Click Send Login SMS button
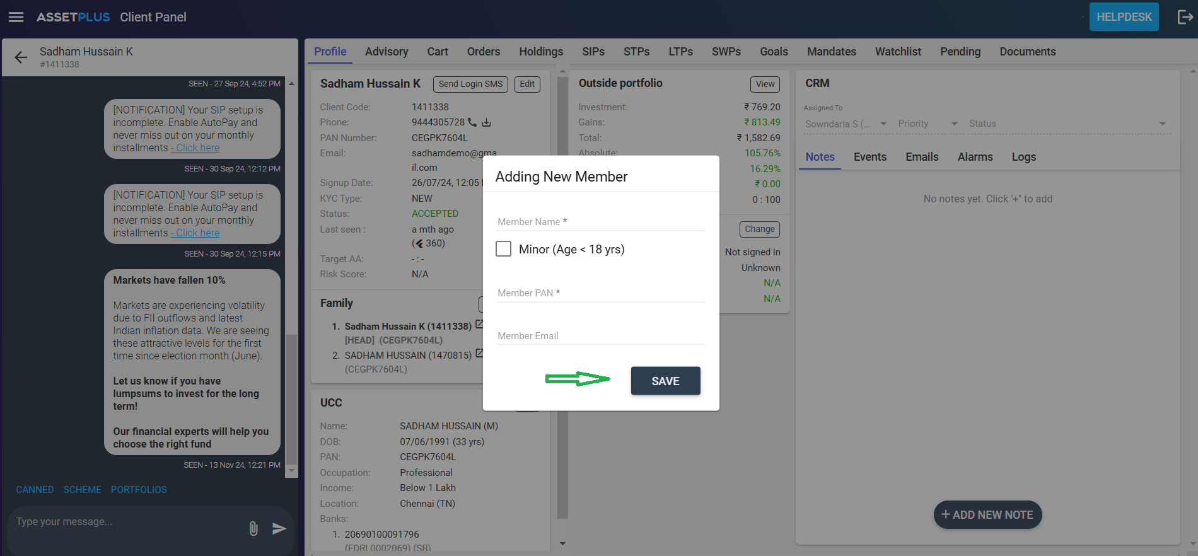This screenshot has width=1198, height=556. point(470,84)
